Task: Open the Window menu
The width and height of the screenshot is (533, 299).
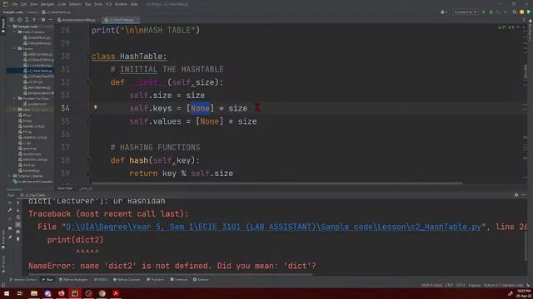Action: (121, 4)
